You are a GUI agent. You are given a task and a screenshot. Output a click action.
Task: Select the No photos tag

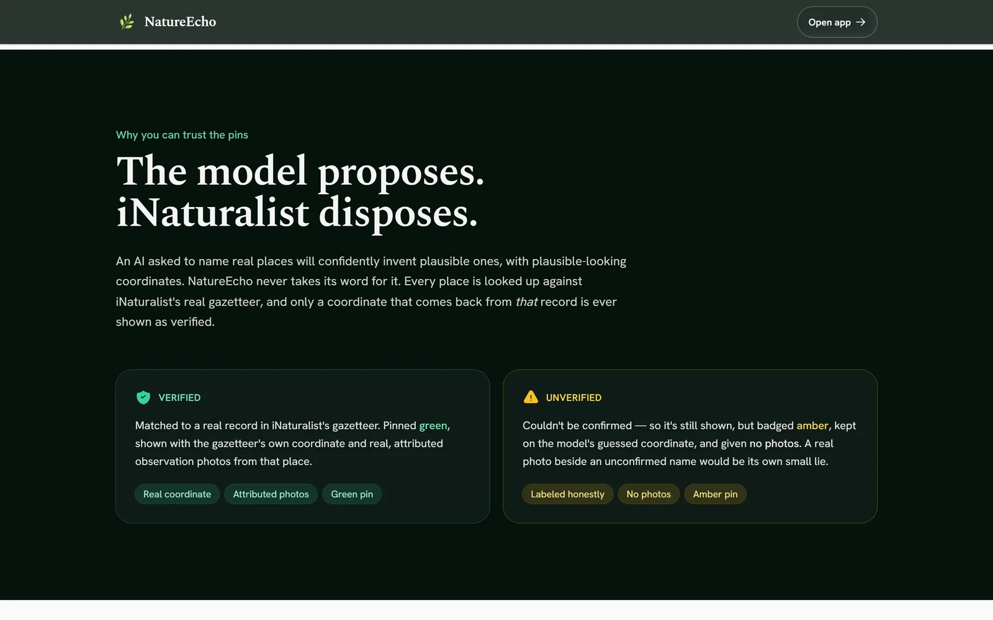[649, 494]
